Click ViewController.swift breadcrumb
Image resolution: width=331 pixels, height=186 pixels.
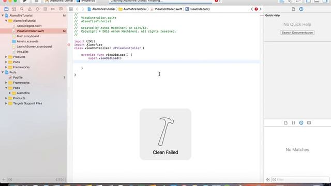coord(167,9)
